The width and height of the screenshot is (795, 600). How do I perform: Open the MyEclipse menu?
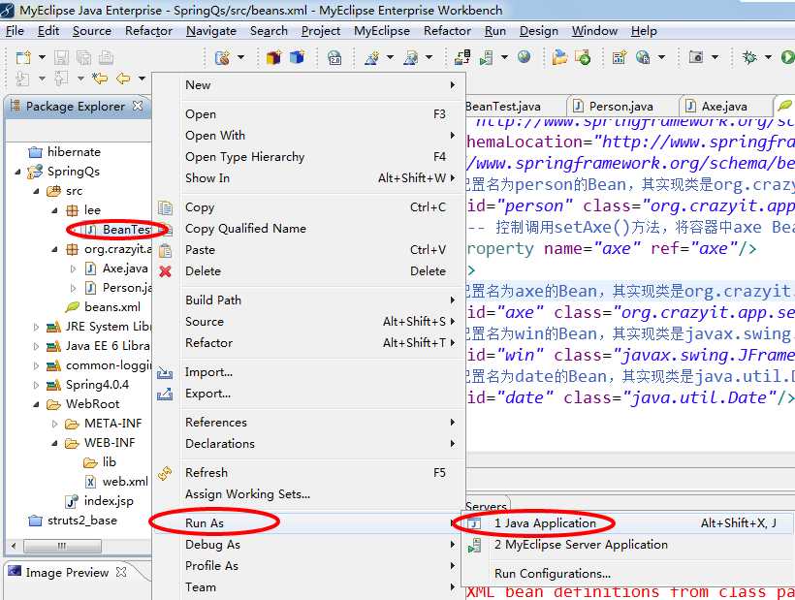(x=382, y=31)
